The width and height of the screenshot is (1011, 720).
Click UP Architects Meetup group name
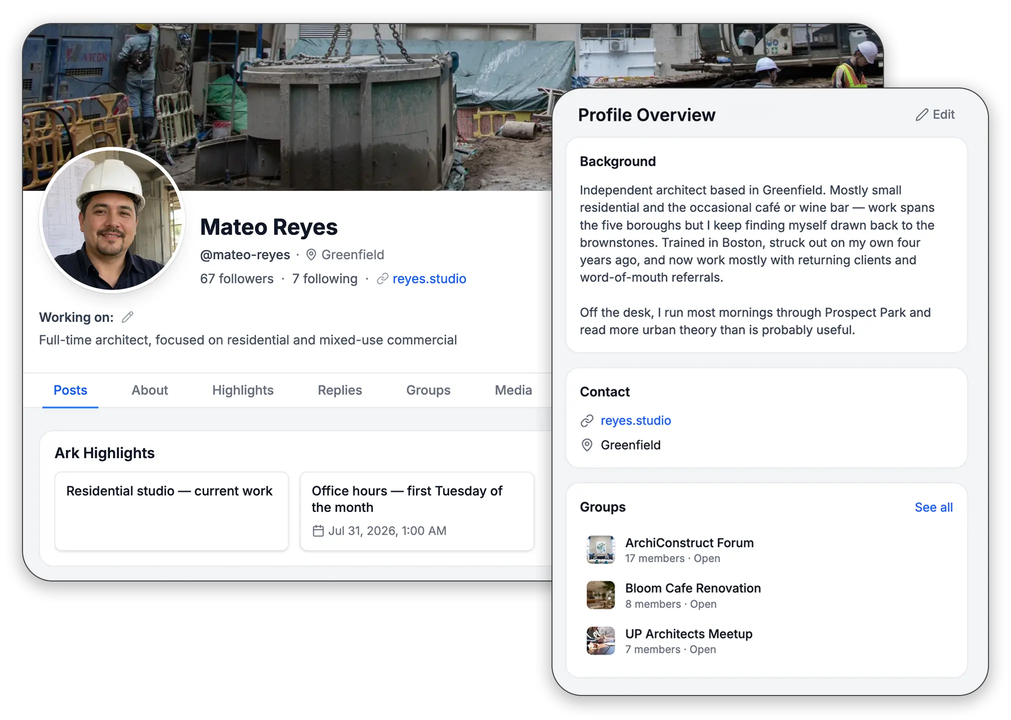pyautogui.click(x=689, y=634)
